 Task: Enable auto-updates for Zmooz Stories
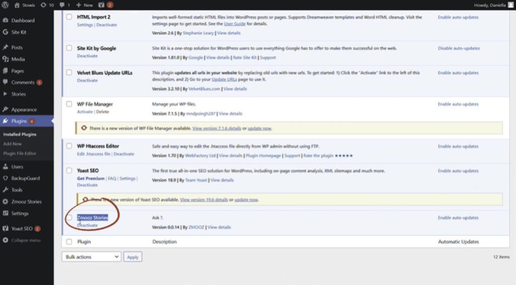pyautogui.click(x=458, y=218)
